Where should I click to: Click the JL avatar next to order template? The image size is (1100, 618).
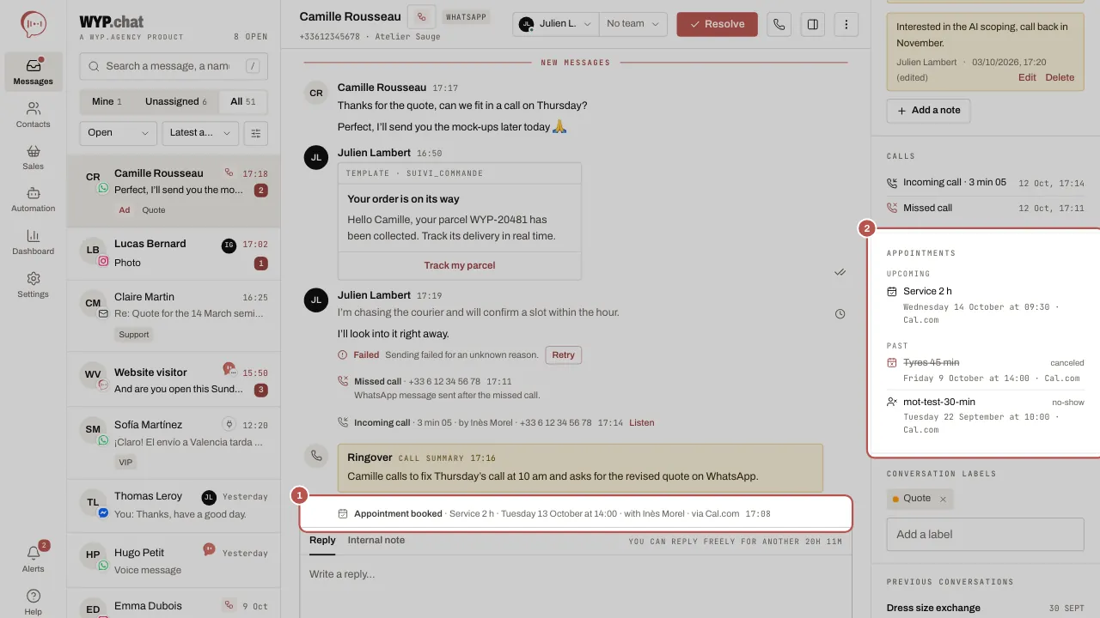pos(316,157)
